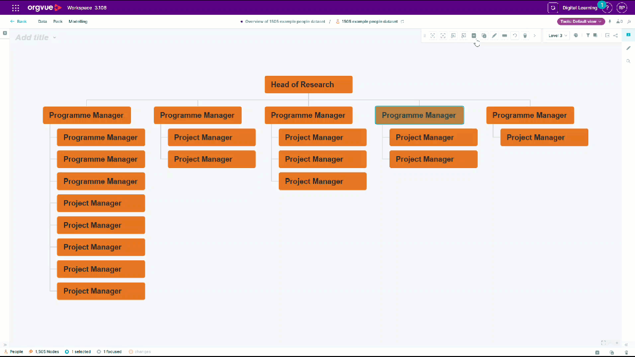The image size is (635, 357).
Task: Switch to the Modelling tab
Action: [78, 21]
